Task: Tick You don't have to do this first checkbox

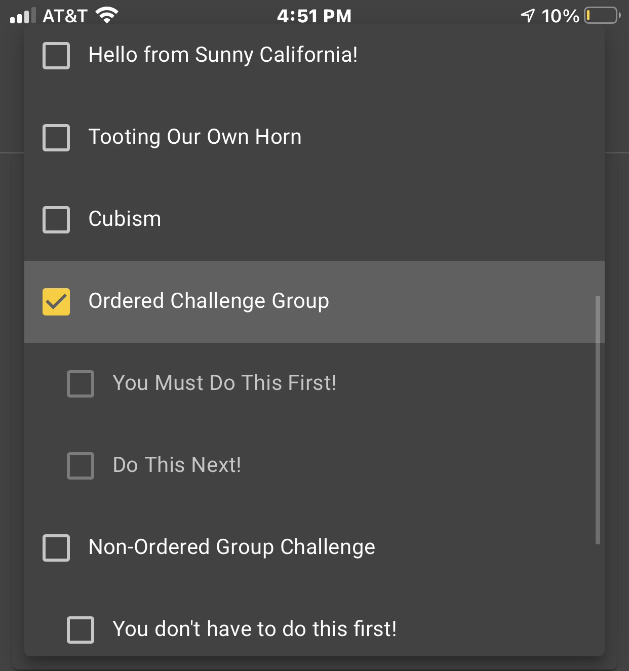Action: pyautogui.click(x=81, y=629)
